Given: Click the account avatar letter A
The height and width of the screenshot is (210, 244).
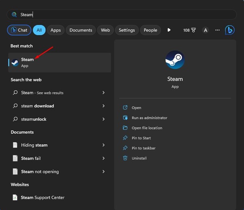Looking at the screenshot, I should click(x=205, y=30).
